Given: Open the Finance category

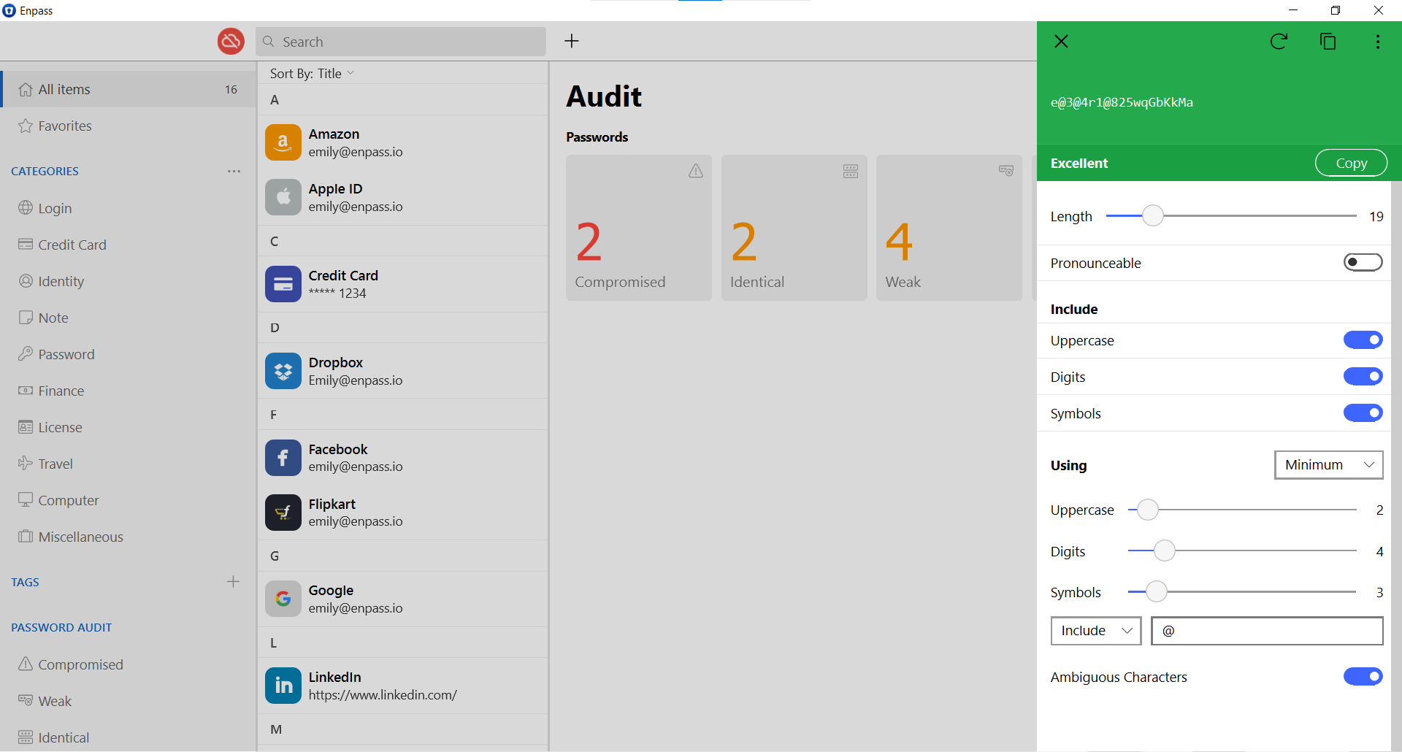Looking at the screenshot, I should 129,391.
